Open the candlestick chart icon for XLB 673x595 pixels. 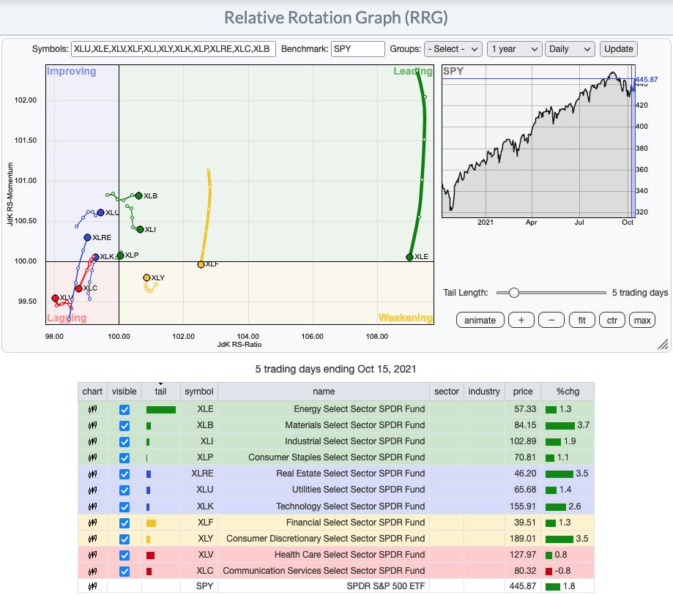click(x=92, y=425)
